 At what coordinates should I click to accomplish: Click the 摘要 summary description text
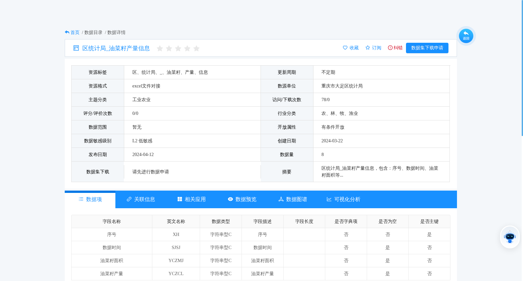[x=380, y=172]
